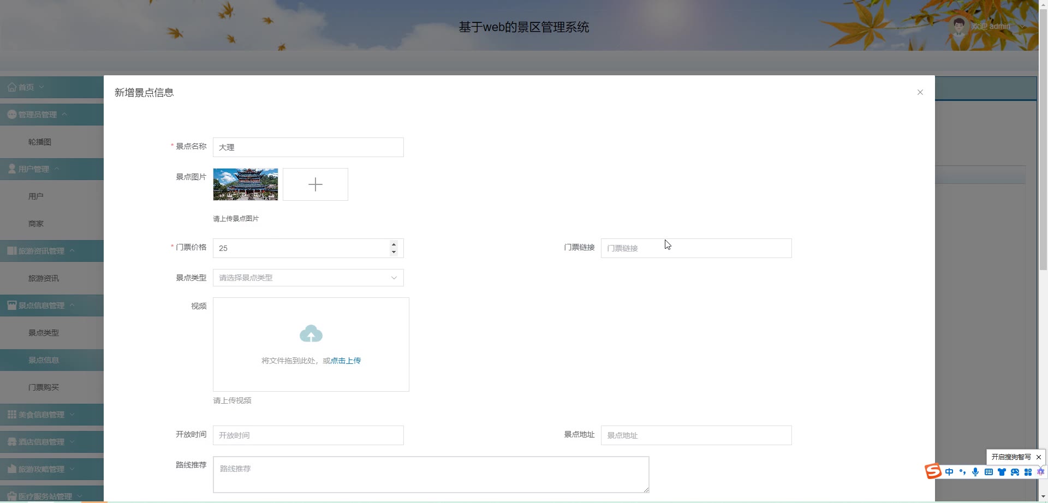Click into the 路线推荐 textarea
The width and height of the screenshot is (1048, 503).
tap(431, 475)
